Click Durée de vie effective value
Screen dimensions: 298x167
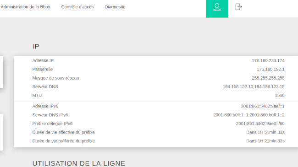(x=265, y=133)
